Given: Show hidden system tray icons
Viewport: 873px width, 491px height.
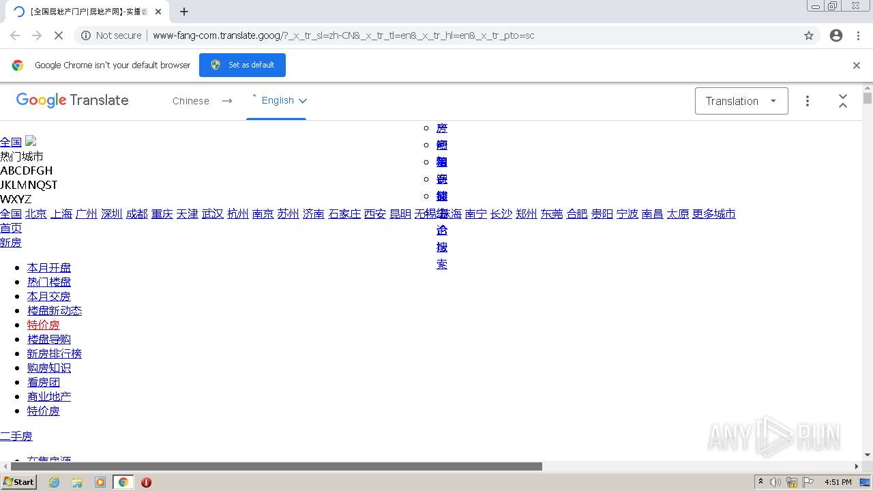Looking at the screenshot, I should point(760,482).
